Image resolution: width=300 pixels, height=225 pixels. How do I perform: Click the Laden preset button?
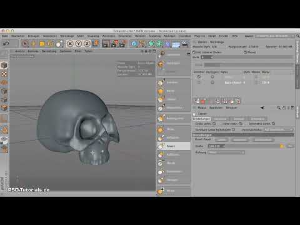(222, 139)
